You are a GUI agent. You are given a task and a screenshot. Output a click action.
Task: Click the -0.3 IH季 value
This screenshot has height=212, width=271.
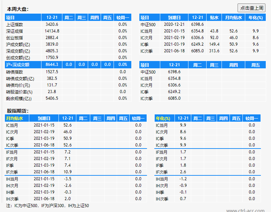(x=68, y=192)
